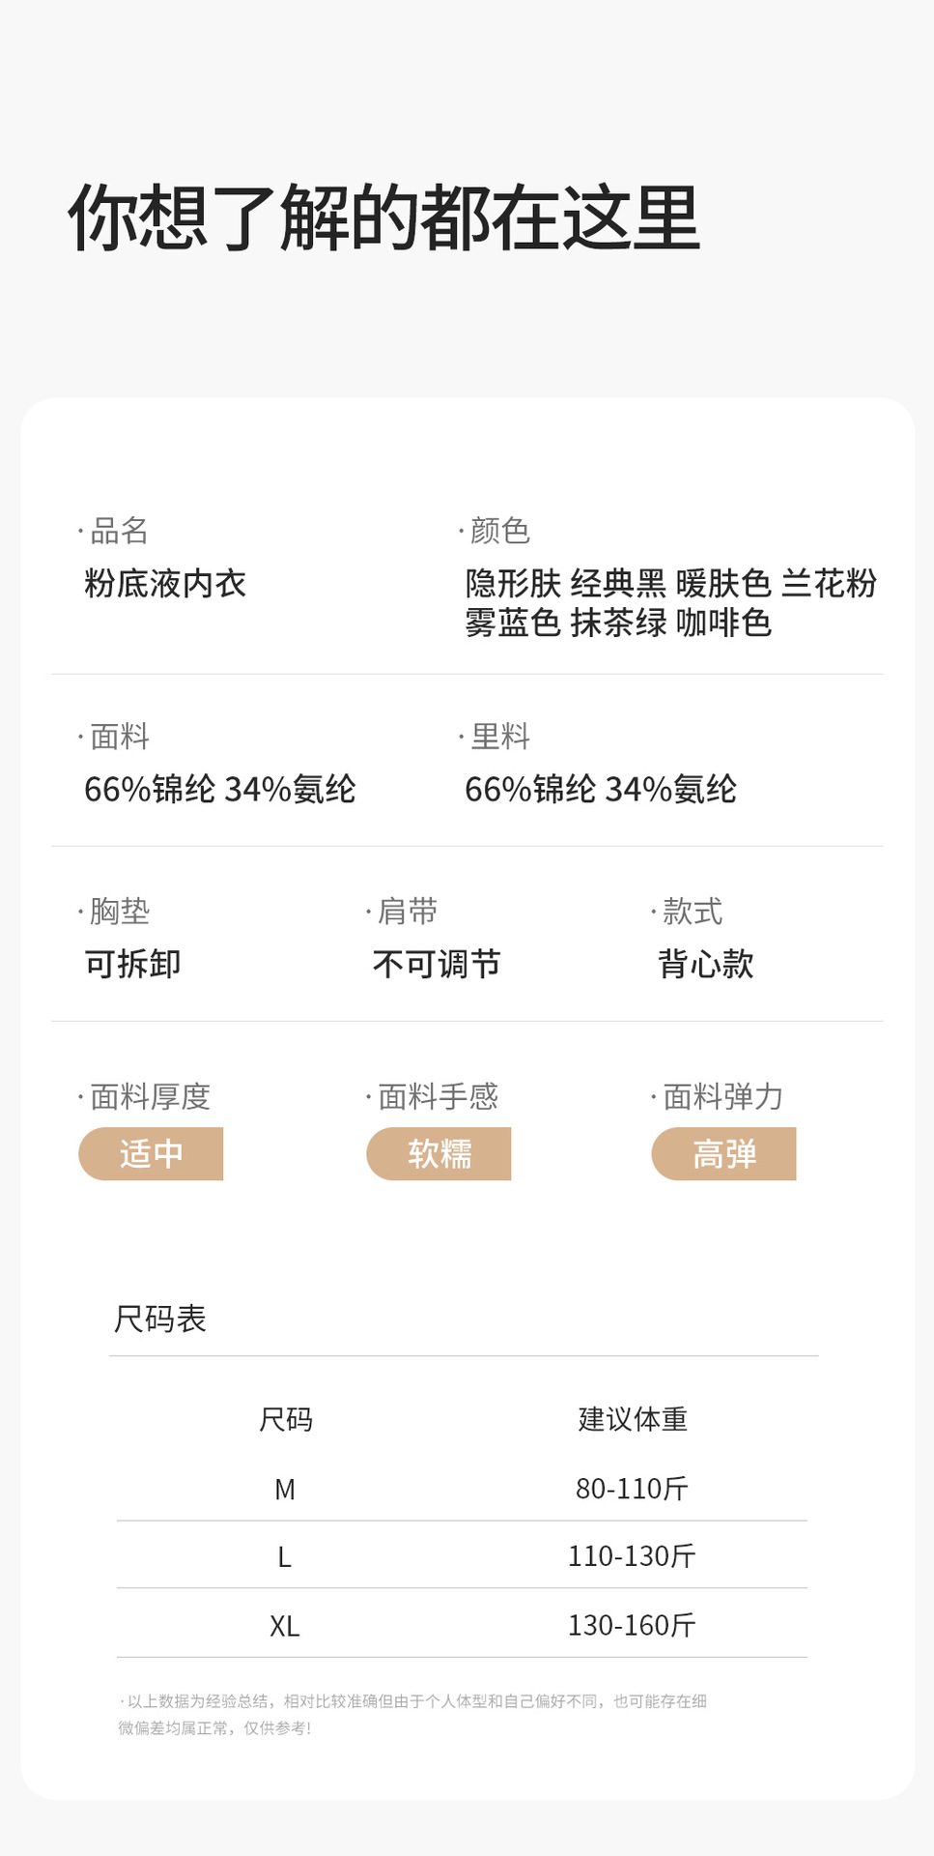Click the 130-160斤 weight range

pyautogui.click(x=632, y=1626)
